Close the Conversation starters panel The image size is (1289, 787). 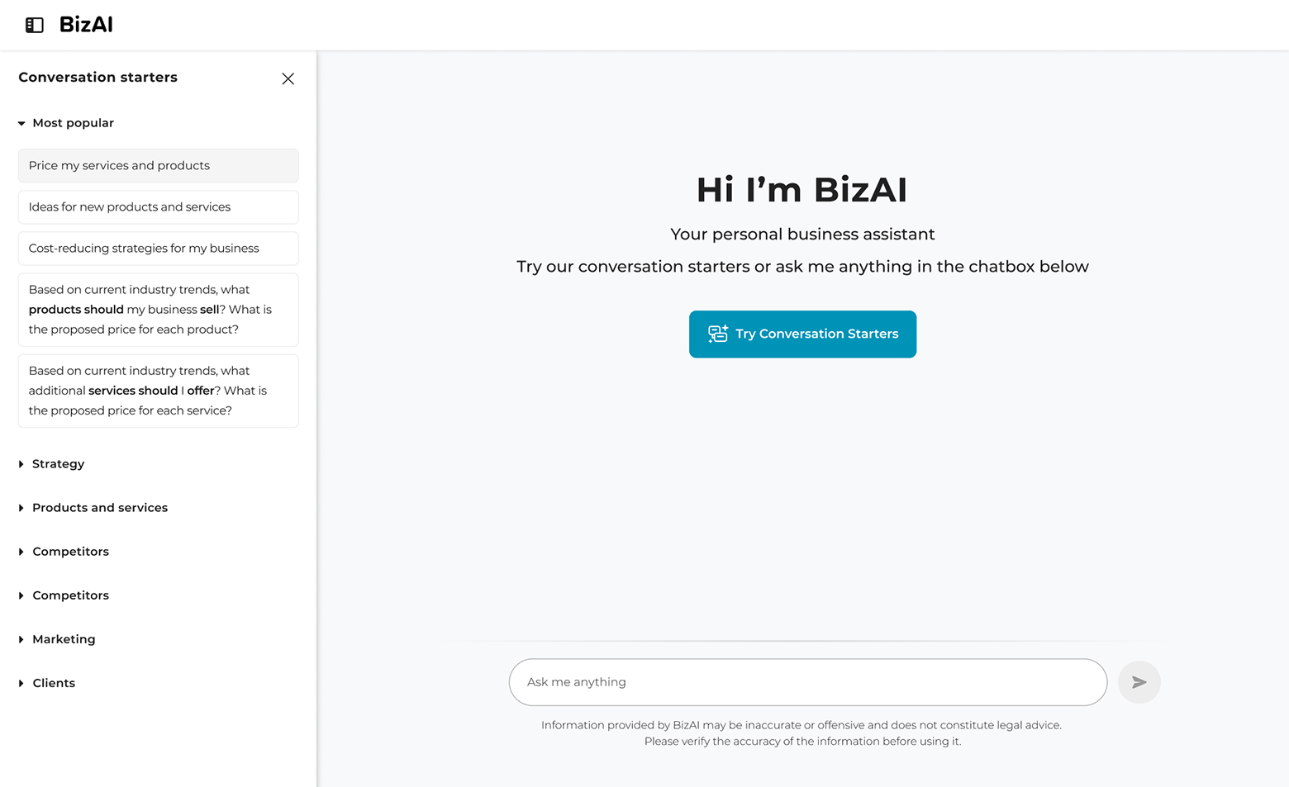[288, 79]
